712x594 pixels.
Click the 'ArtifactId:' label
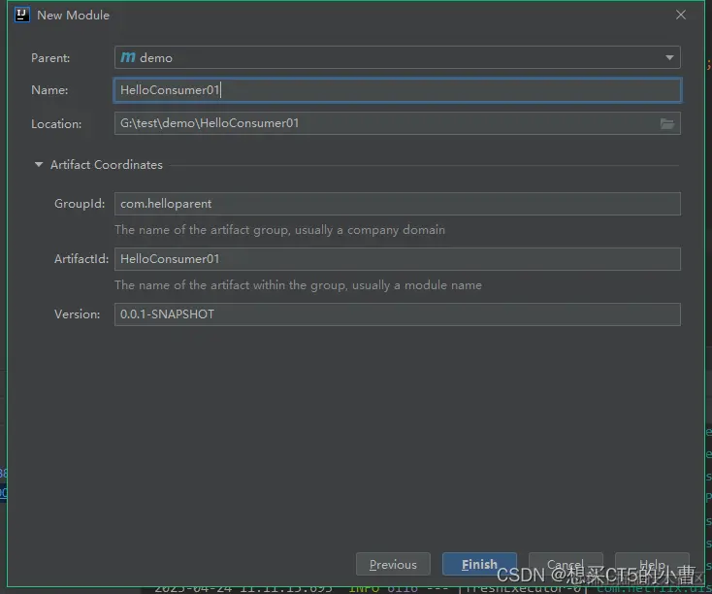pos(81,259)
